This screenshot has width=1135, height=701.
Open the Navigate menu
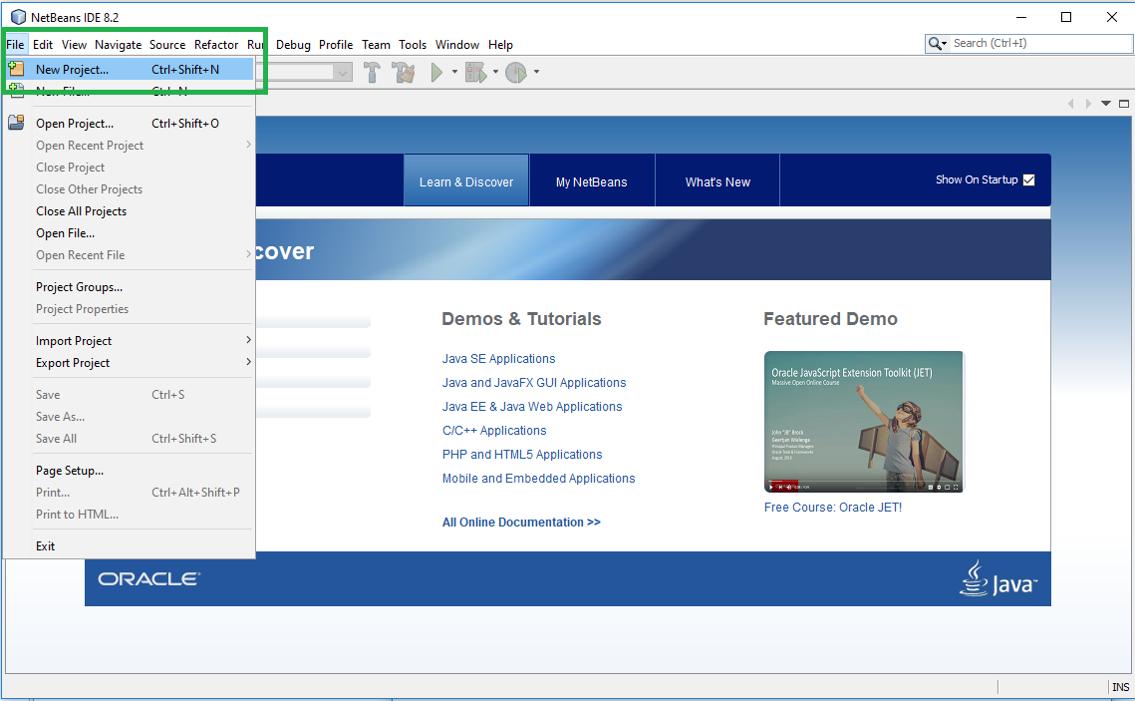coord(118,44)
